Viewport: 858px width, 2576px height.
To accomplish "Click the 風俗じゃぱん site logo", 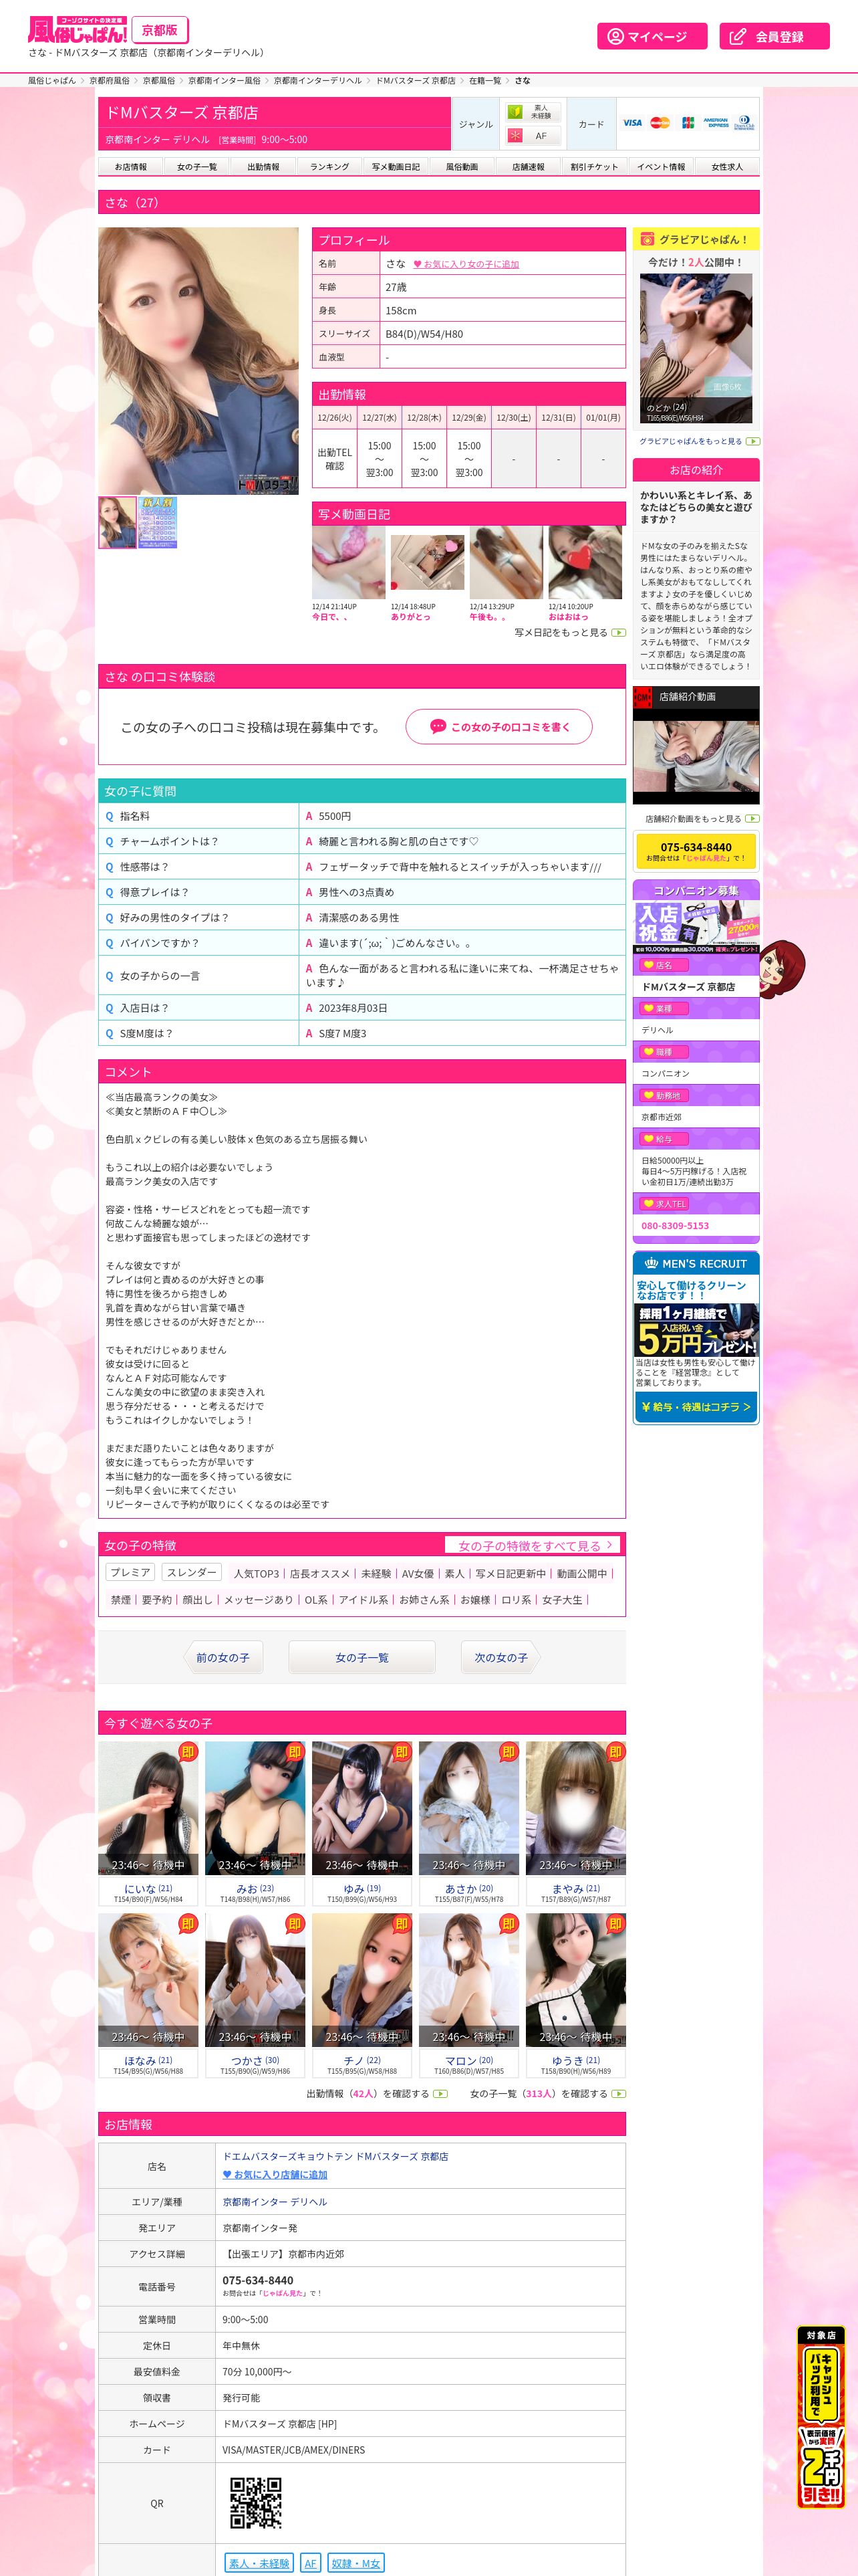I will (x=77, y=30).
